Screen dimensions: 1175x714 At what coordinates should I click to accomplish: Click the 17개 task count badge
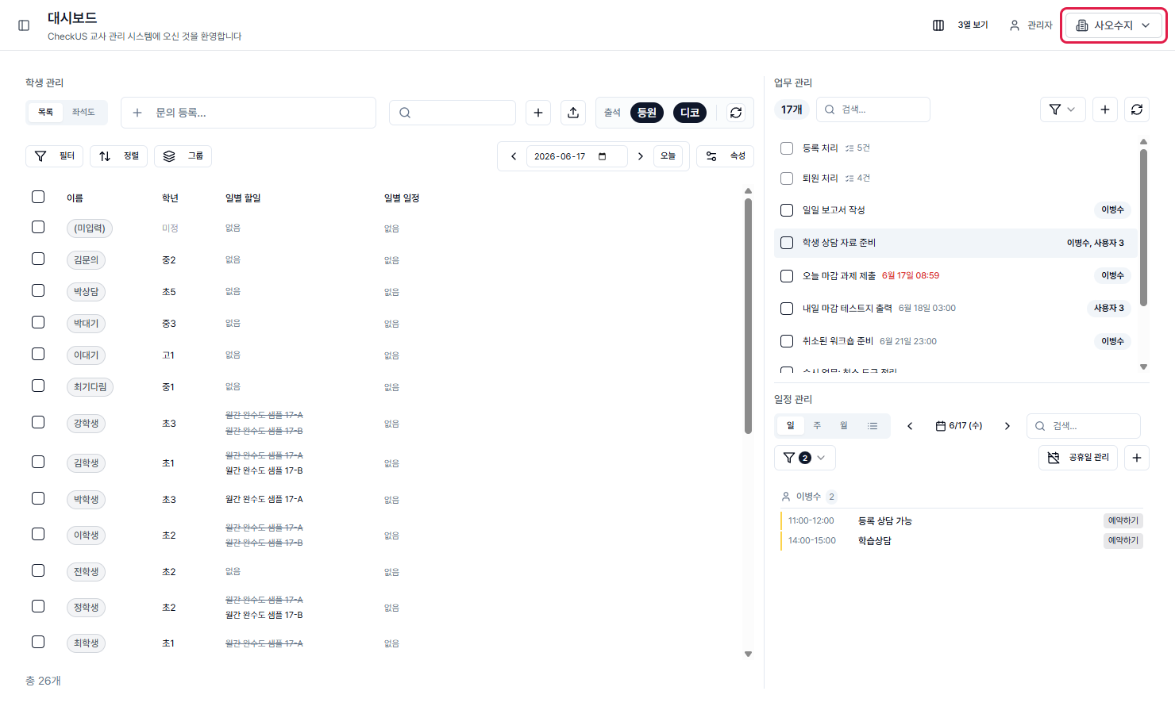point(792,109)
